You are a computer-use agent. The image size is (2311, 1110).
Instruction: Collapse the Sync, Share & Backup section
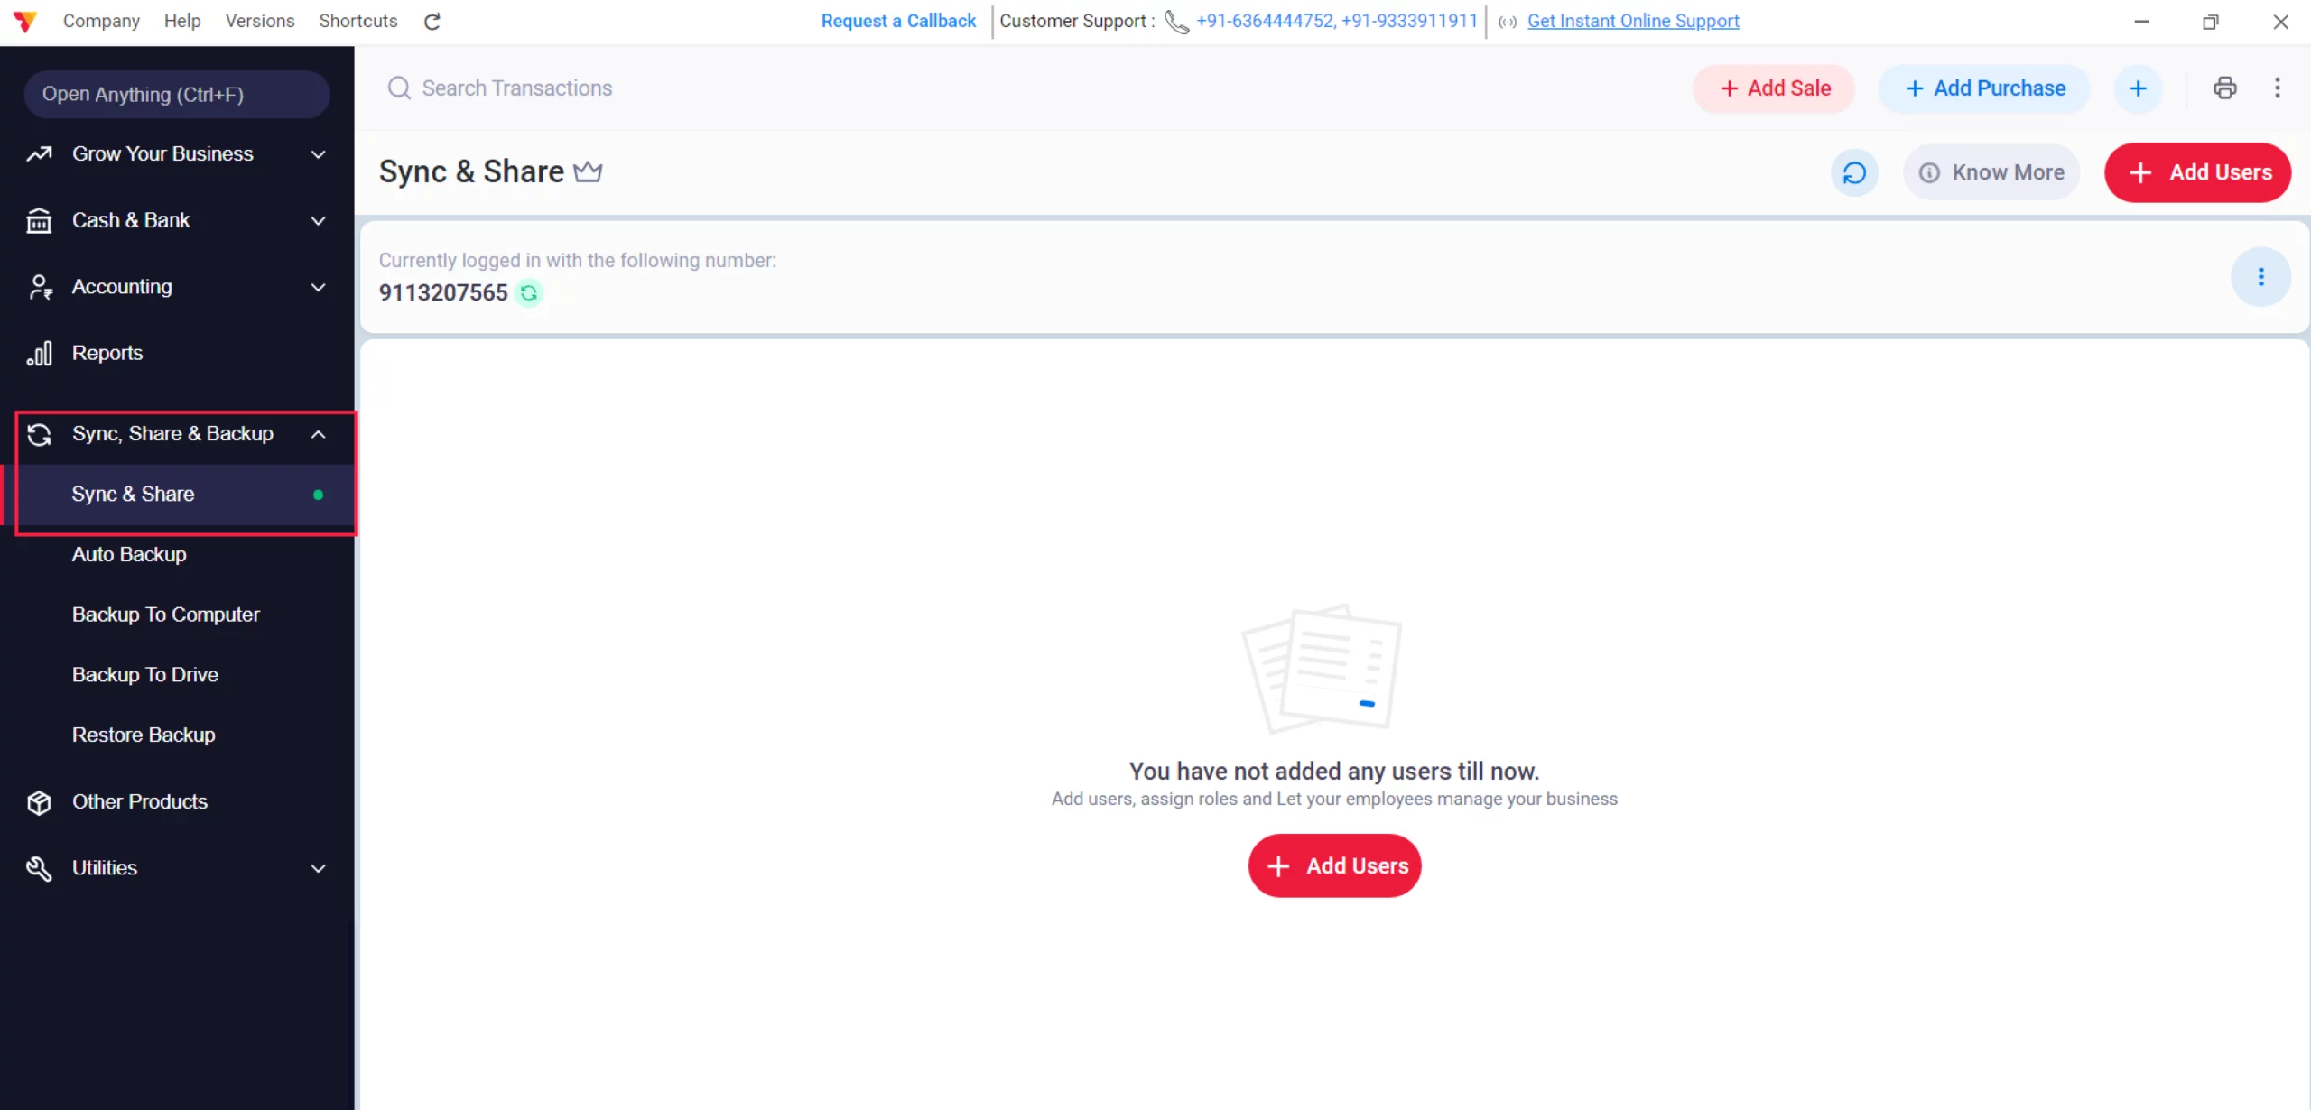(x=318, y=434)
